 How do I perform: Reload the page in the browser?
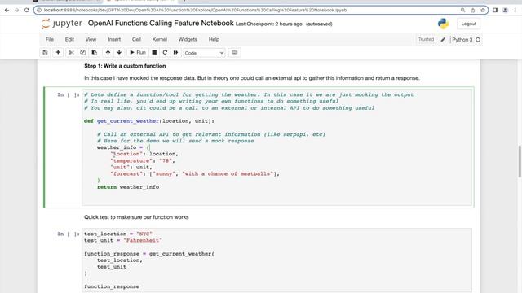(27, 10)
